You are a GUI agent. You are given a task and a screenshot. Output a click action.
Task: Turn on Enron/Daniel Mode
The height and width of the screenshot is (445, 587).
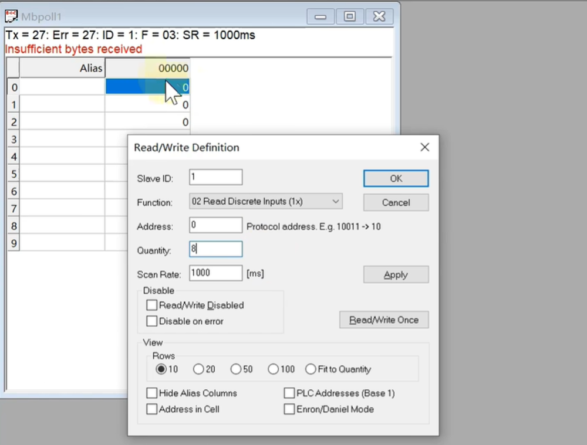289,409
